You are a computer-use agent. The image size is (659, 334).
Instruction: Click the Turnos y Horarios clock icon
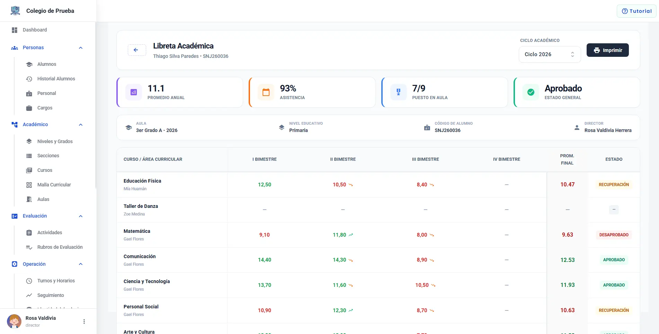tap(29, 281)
